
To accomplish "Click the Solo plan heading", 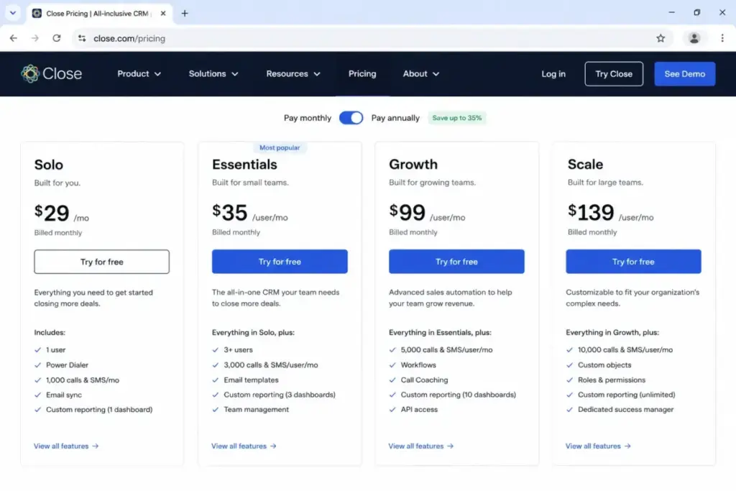I will pyautogui.click(x=49, y=165).
